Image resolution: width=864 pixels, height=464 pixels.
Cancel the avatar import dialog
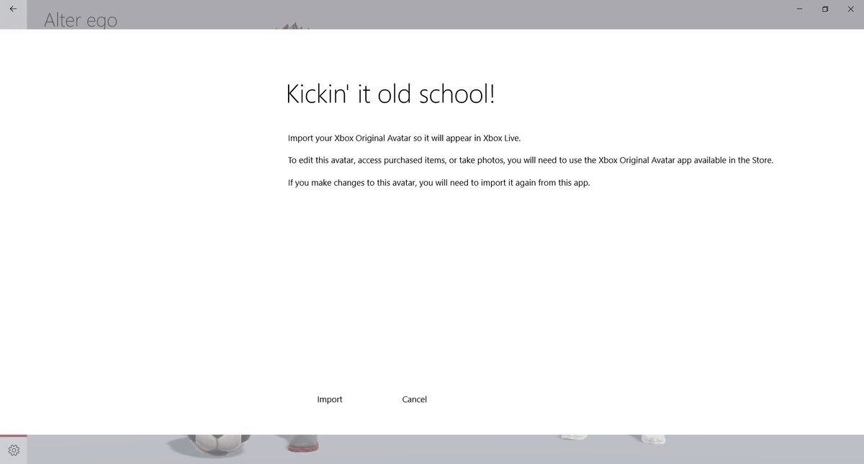(414, 399)
